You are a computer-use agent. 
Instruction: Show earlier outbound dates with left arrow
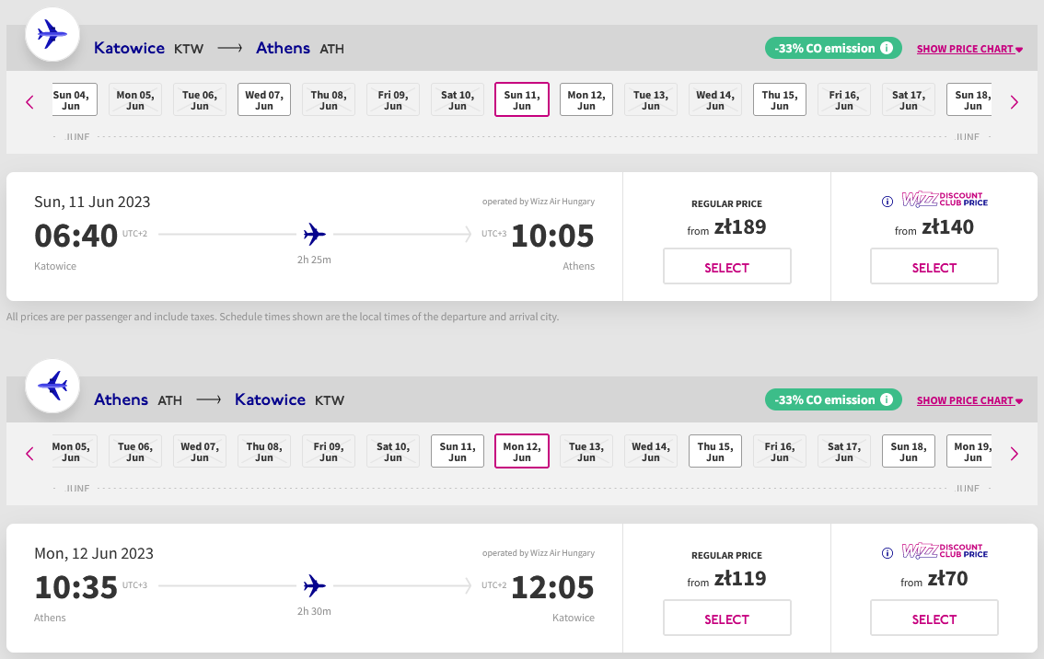tap(29, 102)
